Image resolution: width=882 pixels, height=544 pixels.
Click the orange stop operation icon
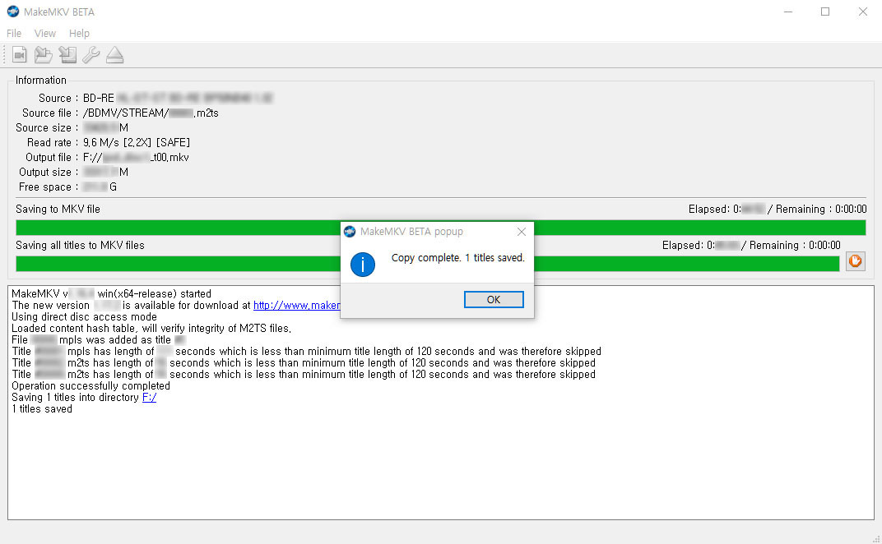(856, 260)
